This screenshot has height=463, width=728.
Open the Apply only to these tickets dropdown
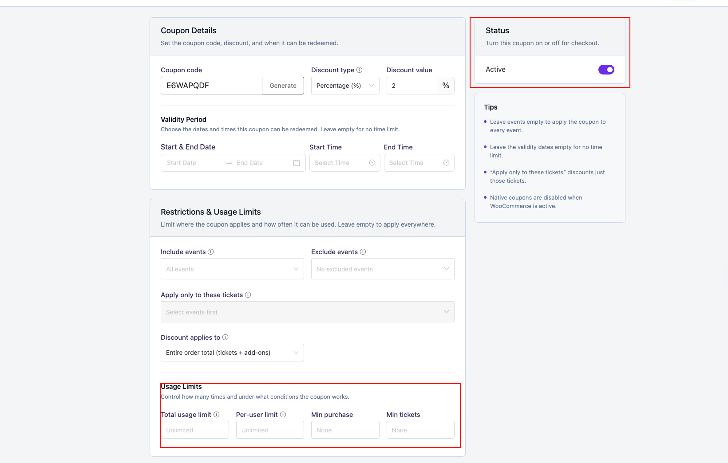click(x=308, y=312)
